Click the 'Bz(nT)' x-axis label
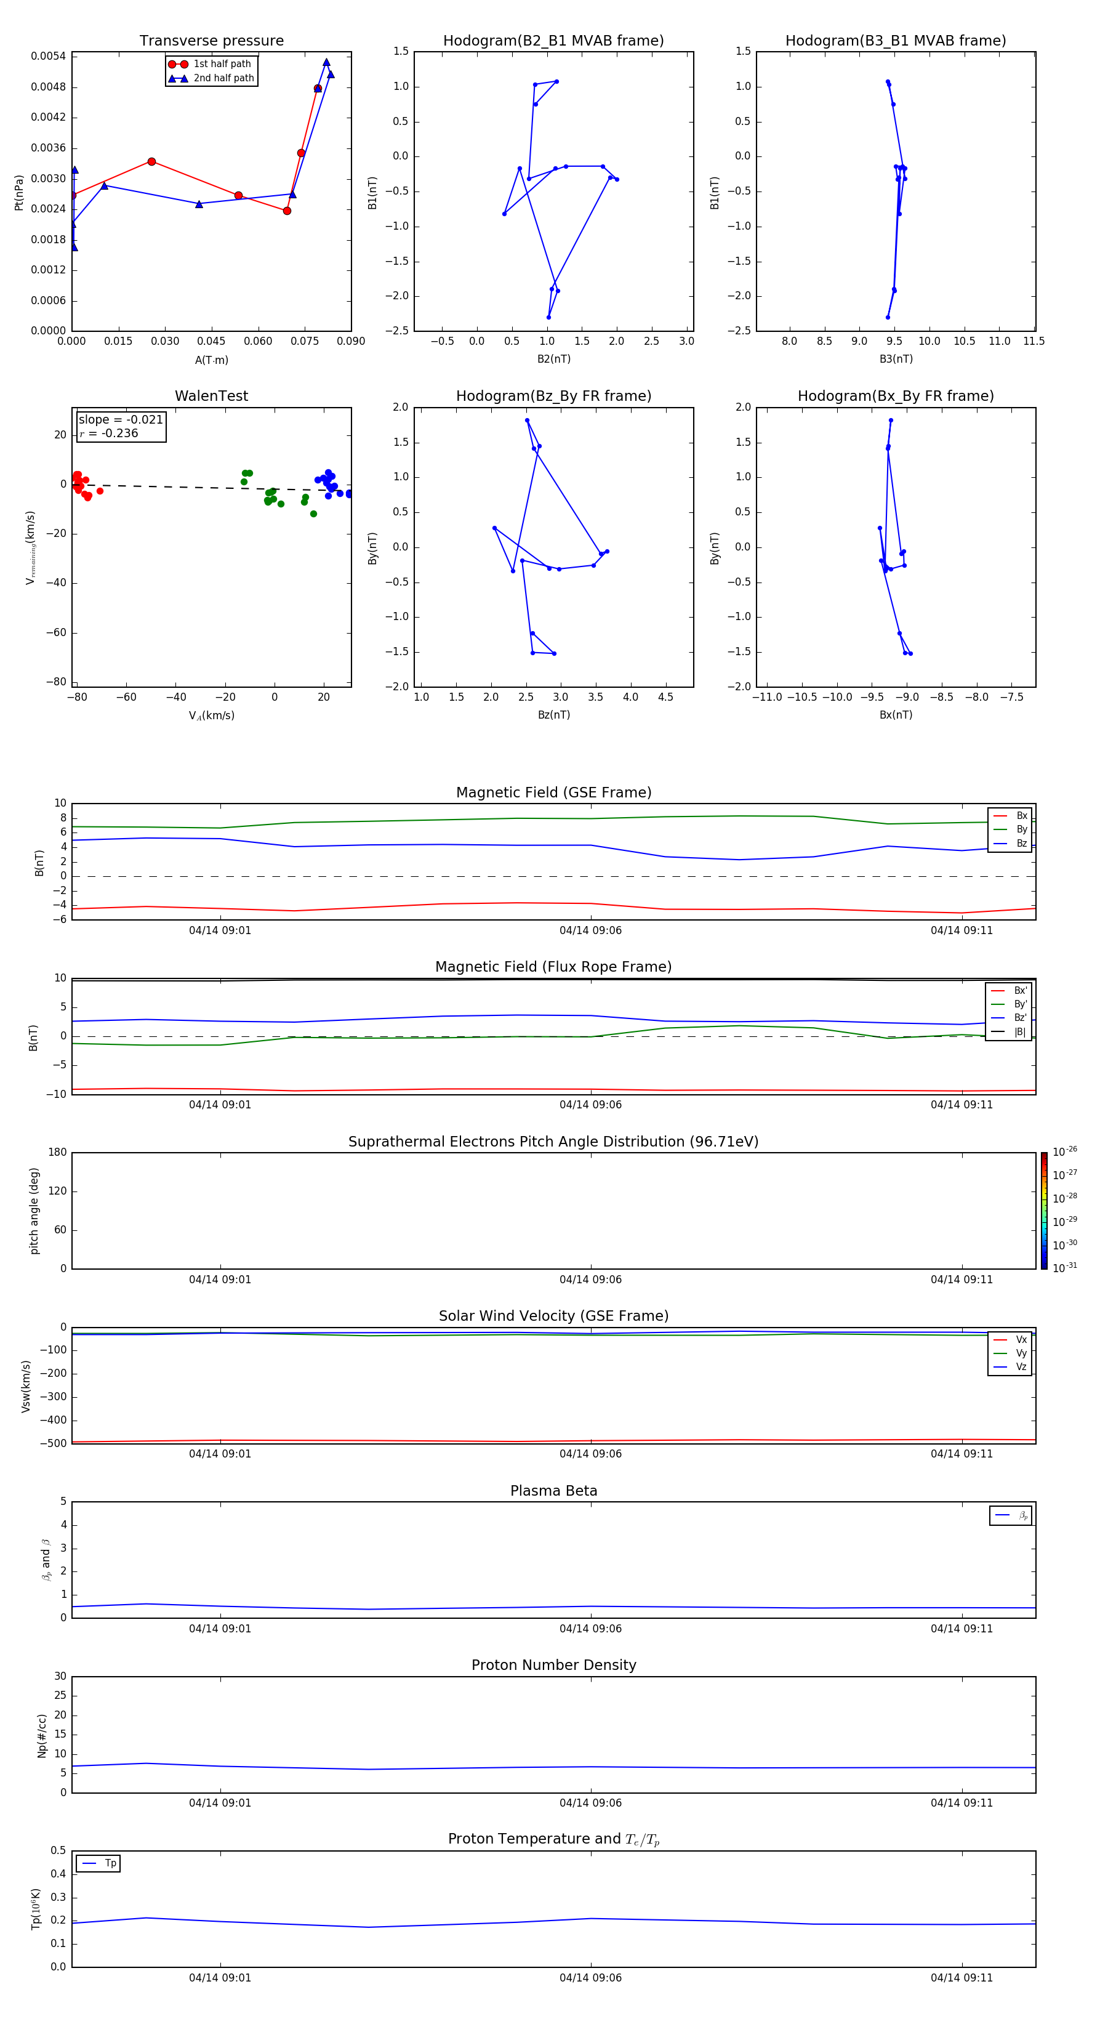This screenshot has height=2032, width=1108. point(553,715)
